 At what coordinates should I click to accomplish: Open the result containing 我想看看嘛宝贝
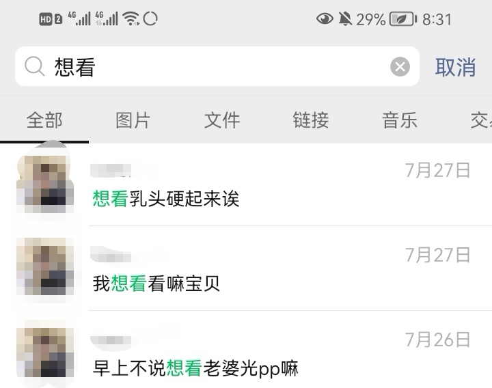pyautogui.click(x=246, y=268)
